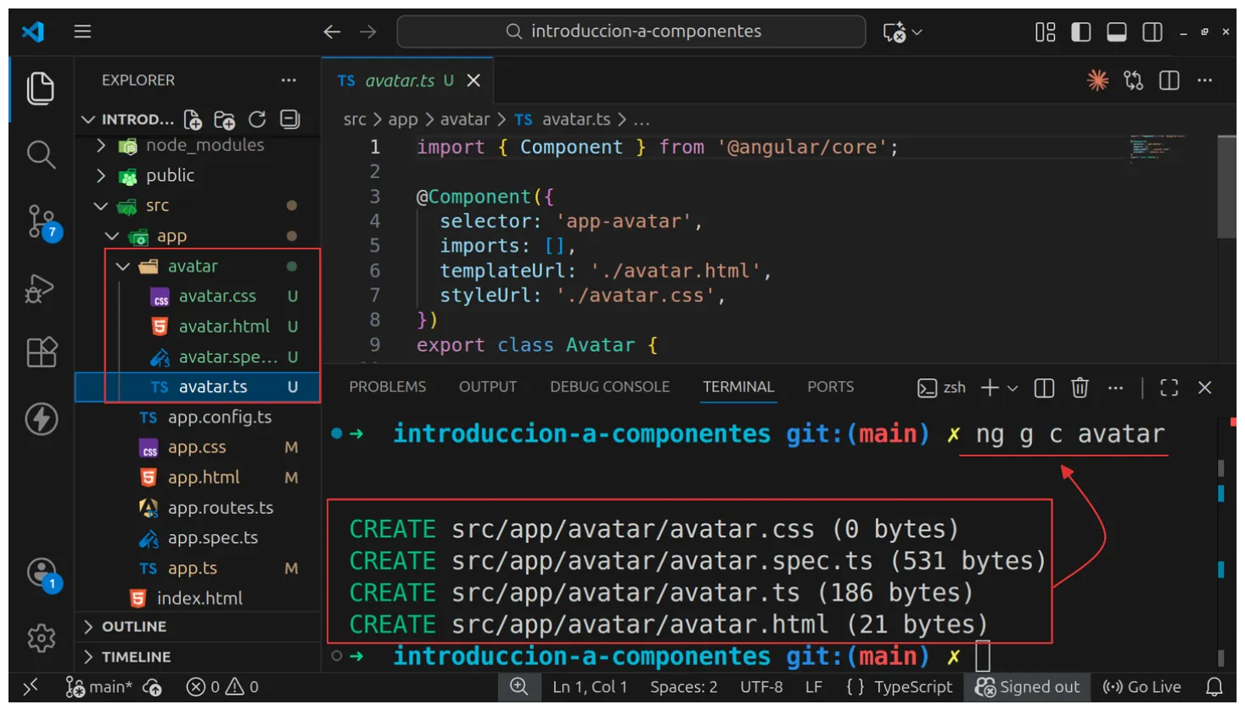Open the Run and Debug view
The image size is (1245, 710).
click(x=41, y=288)
